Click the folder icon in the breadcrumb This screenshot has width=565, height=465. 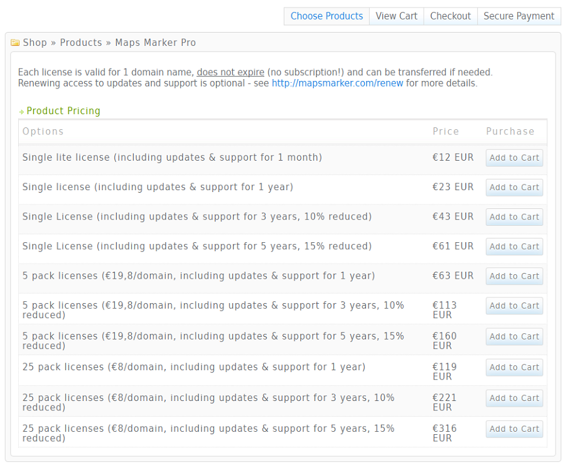pos(14,42)
